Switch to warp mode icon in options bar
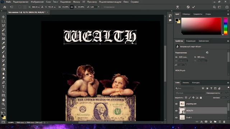Screen dimensions: 230x129 [178, 7]
